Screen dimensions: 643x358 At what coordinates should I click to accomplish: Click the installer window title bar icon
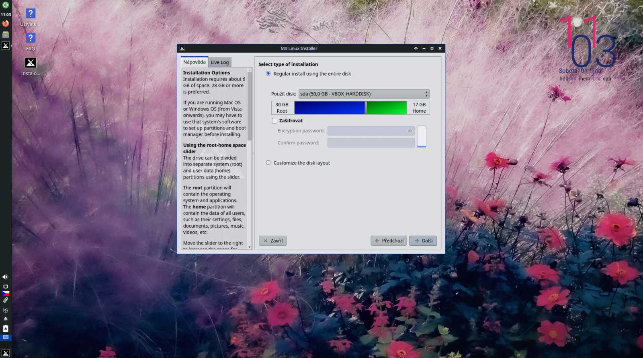coord(182,48)
